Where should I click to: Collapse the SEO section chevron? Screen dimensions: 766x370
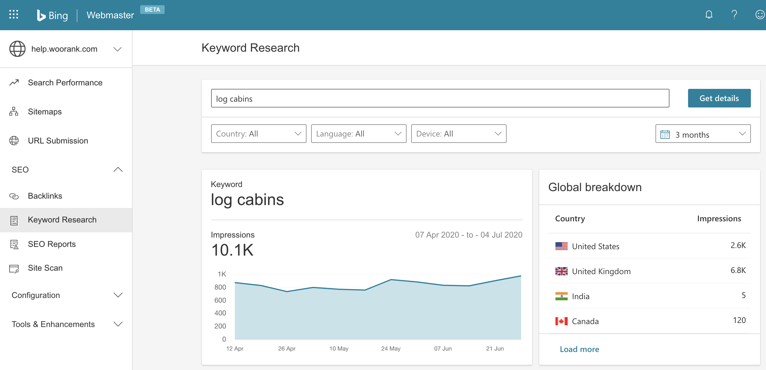(x=118, y=170)
